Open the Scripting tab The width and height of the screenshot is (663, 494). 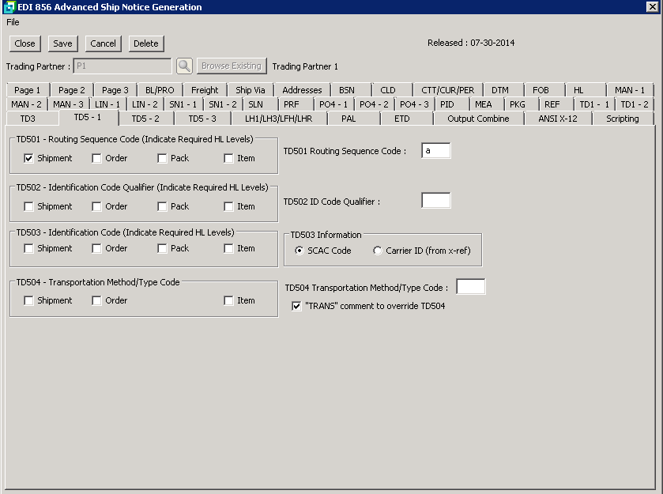[x=622, y=119]
